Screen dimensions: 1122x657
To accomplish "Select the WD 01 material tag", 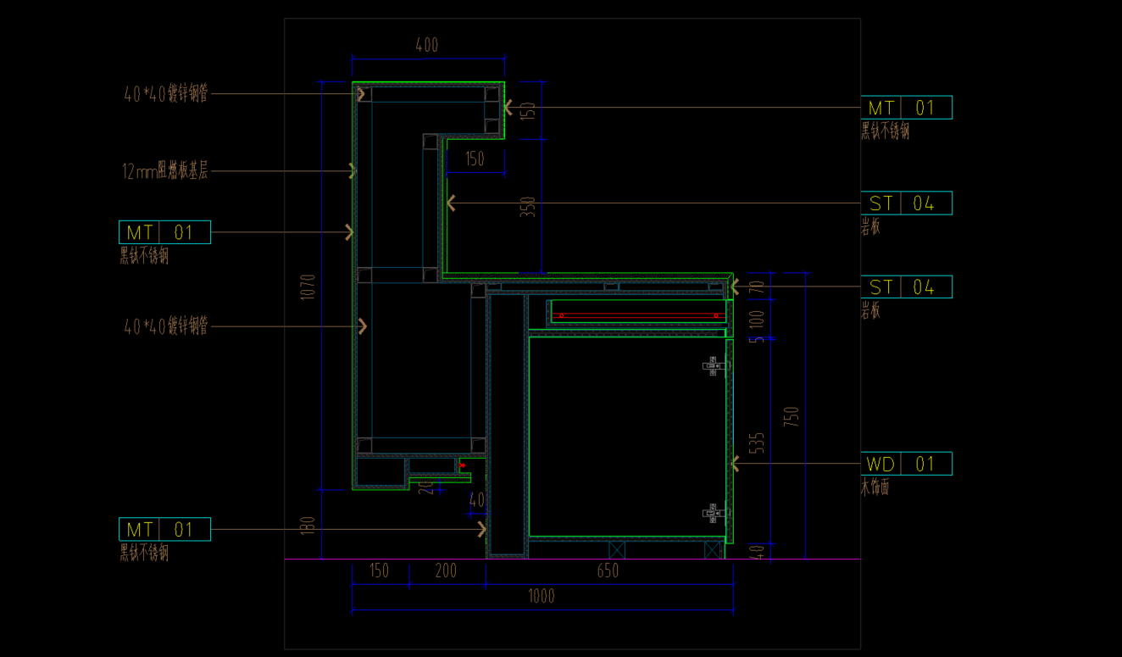I will point(906,464).
